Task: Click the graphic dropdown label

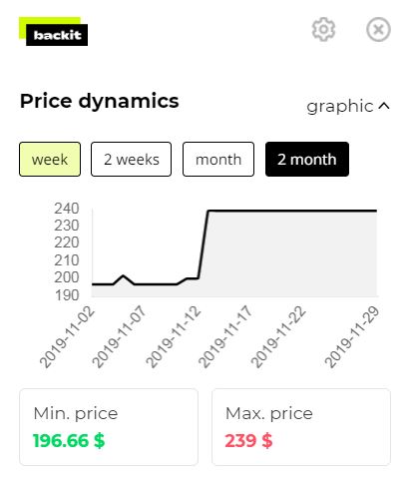Action: point(340,107)
